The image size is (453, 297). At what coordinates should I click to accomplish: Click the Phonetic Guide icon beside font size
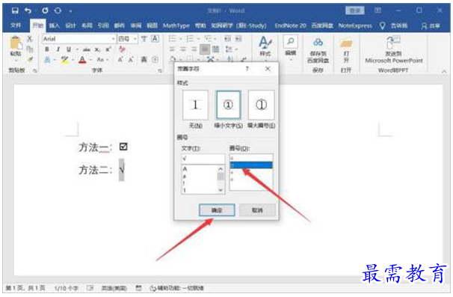pos(144,39)
